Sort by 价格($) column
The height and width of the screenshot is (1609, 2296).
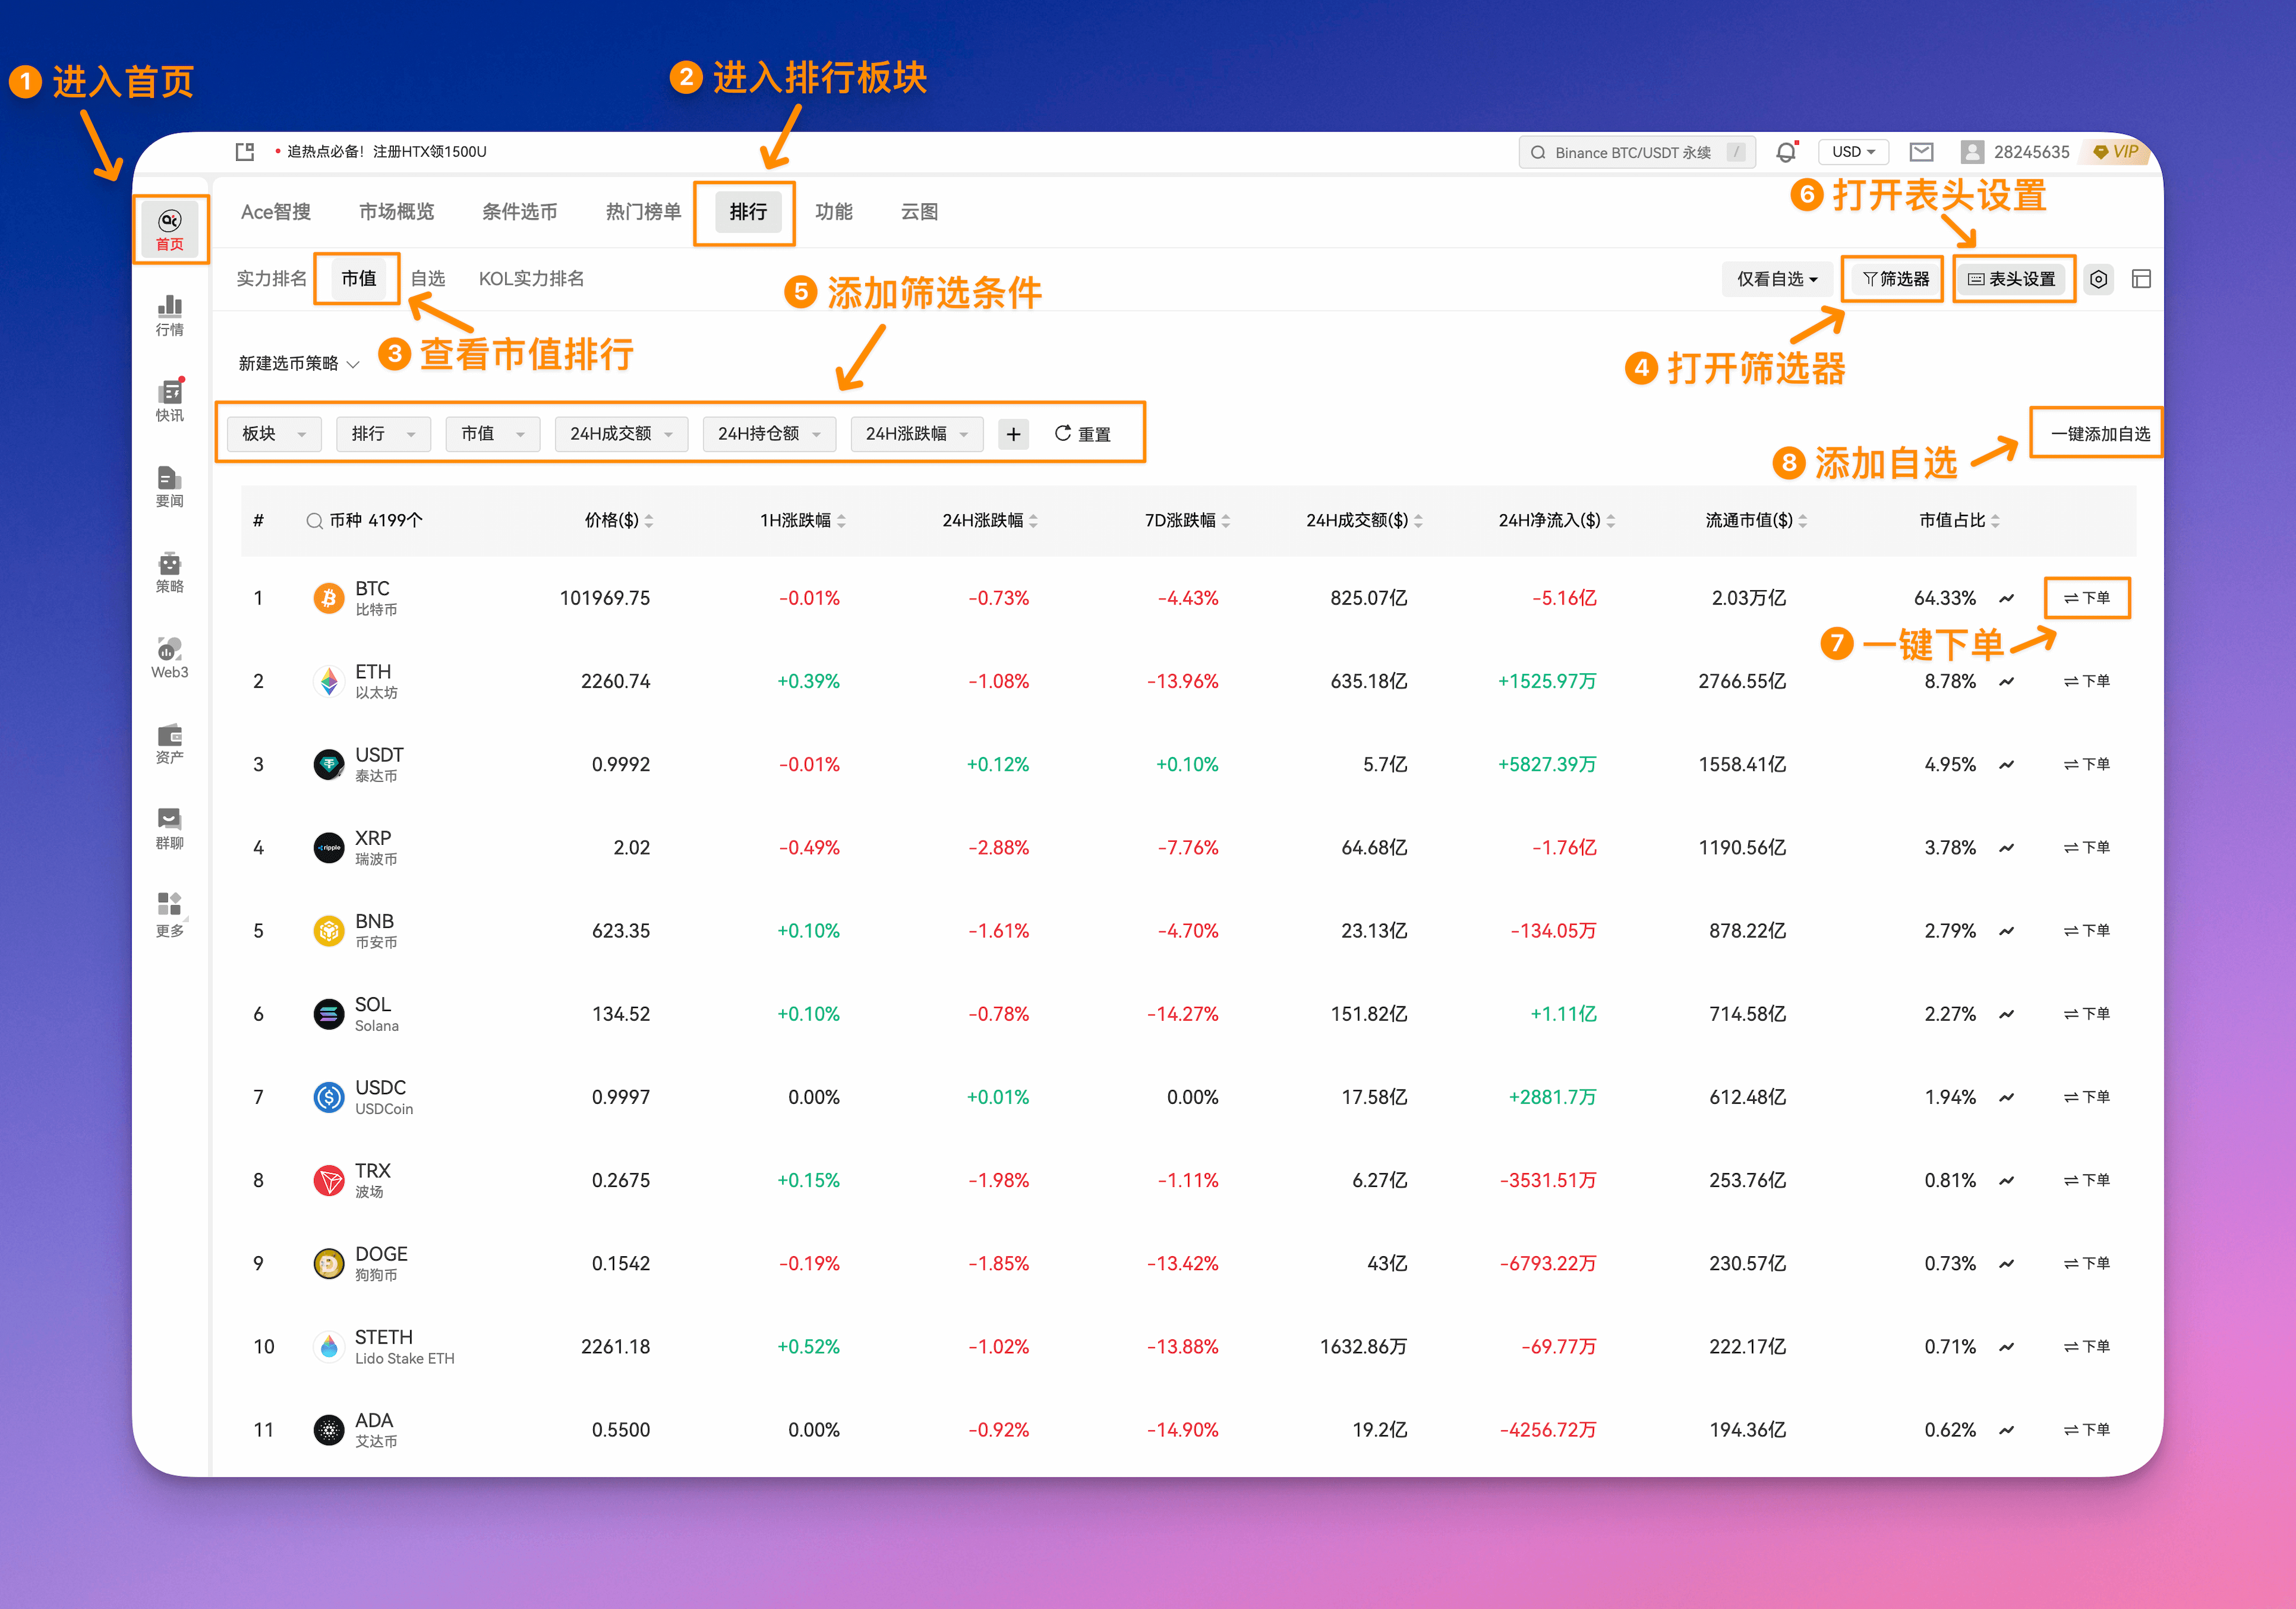pyautogui.click(x=618, y=520)
